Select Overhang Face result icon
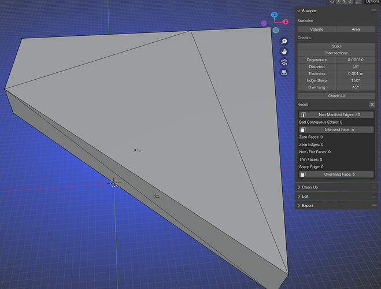Screen dimensions: 381x289 303,175
